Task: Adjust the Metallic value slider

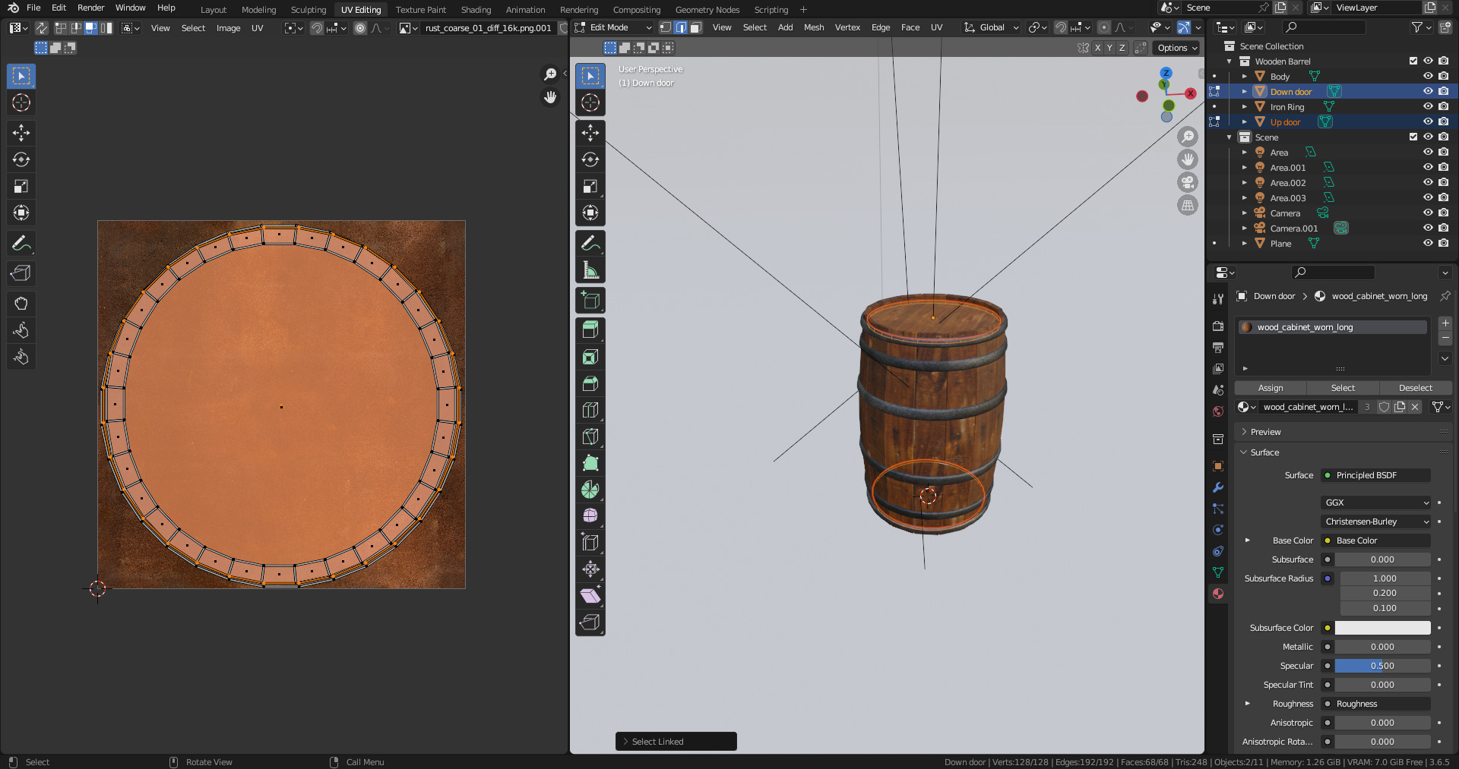Action: (x=1382, y=647)
